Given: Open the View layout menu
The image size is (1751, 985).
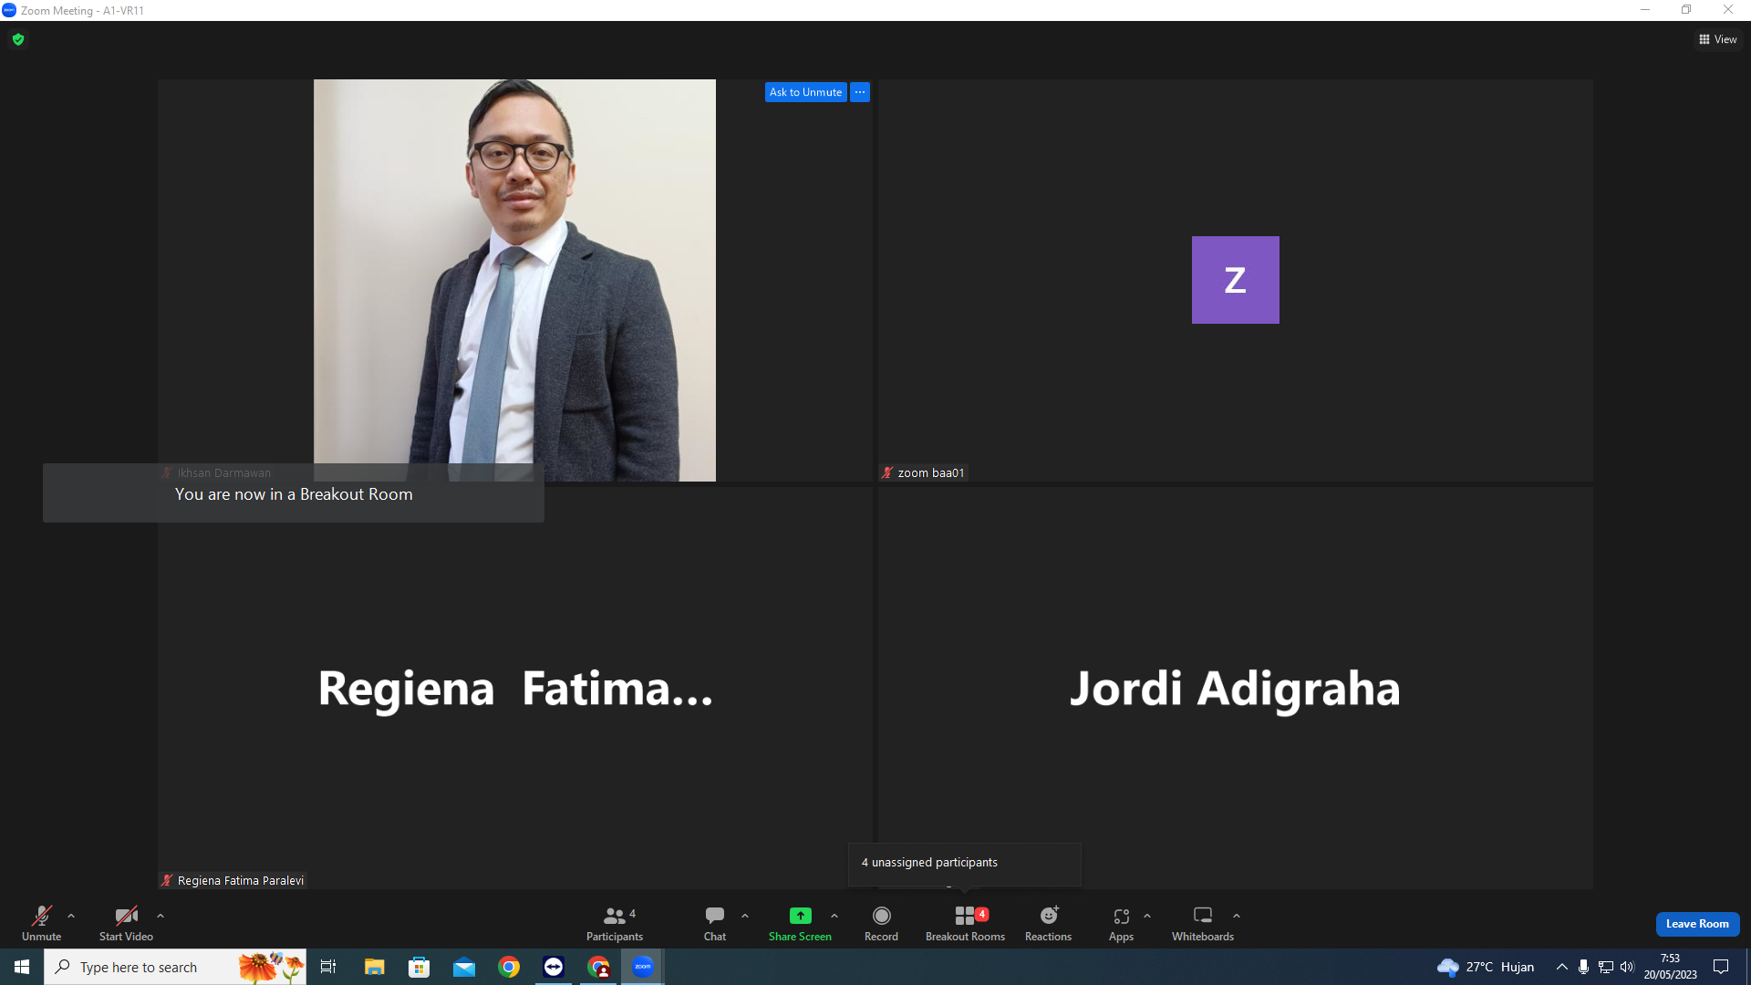Looking at the screenshot, I should pos(1718,39).
